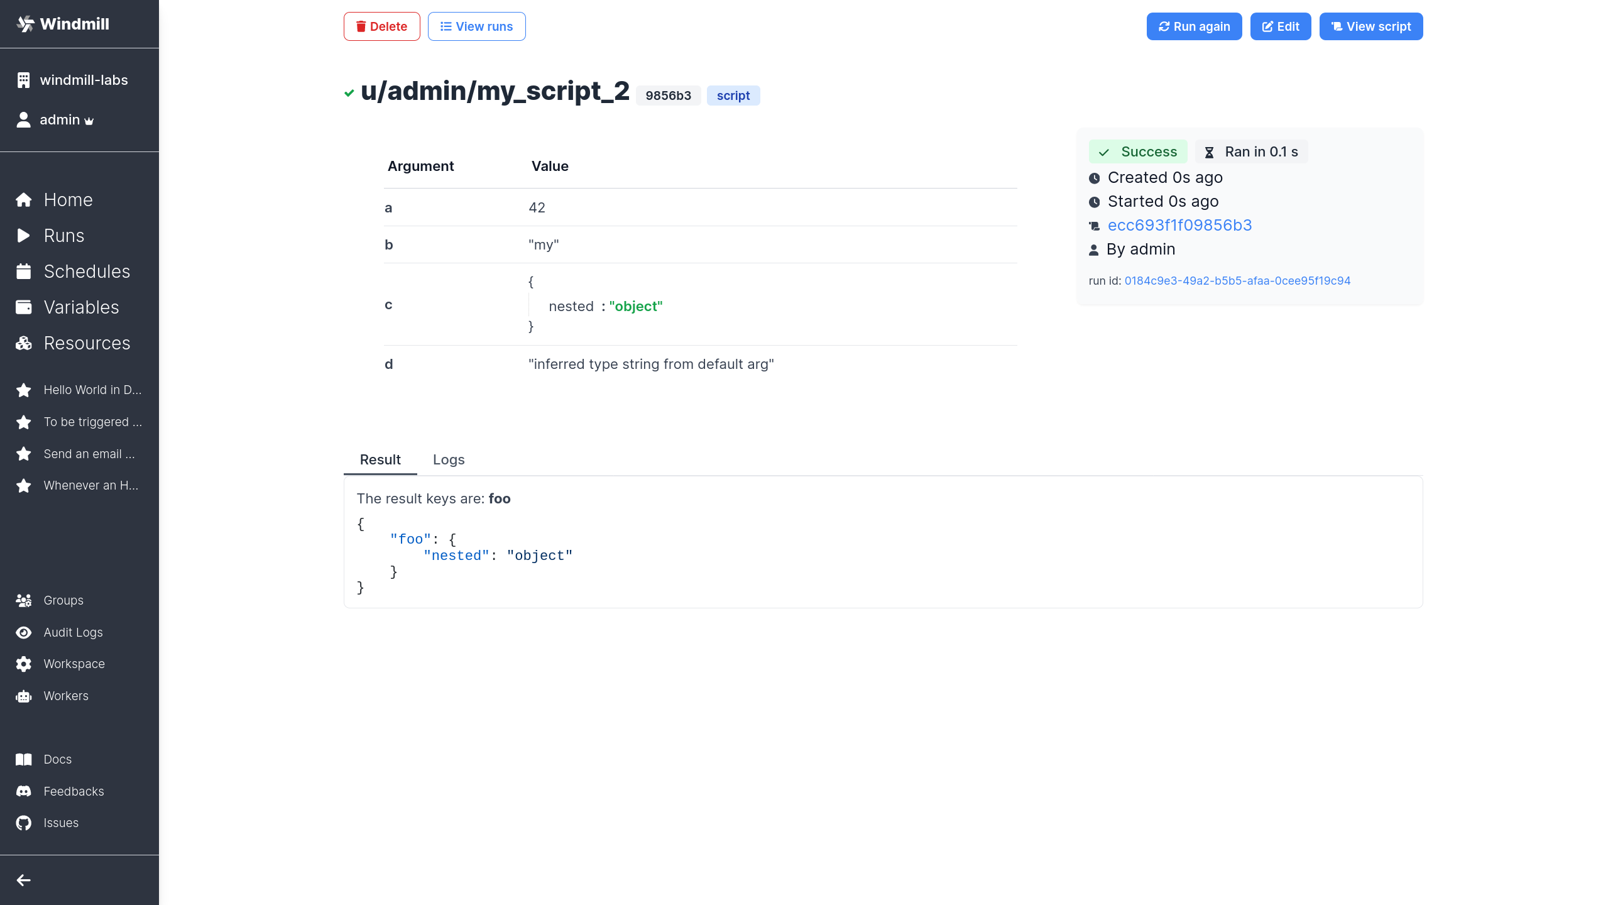Image resolution: width=1608 pixels, height=905 pixels.
Task: Open Audit Logs via the eye icon
Action: click(24, 632)
